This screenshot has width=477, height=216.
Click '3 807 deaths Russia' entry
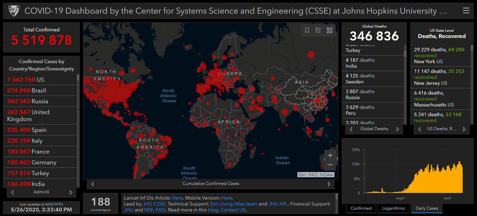(x=373, y=95)
